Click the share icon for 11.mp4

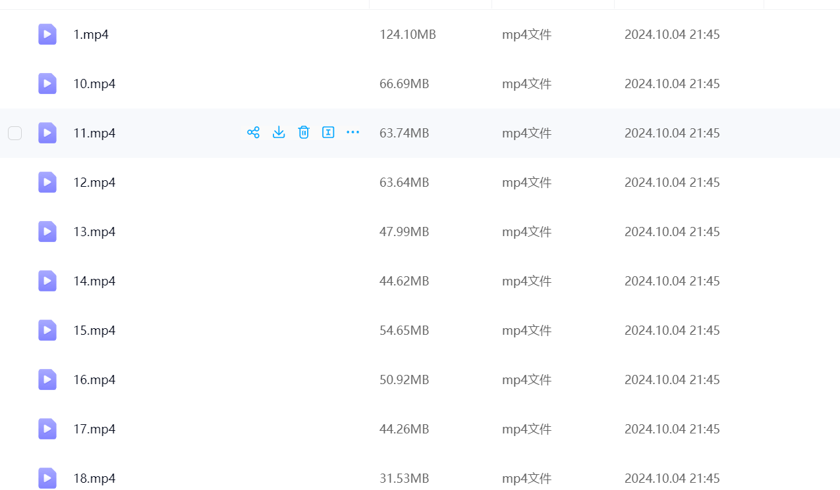coord(253,133)
